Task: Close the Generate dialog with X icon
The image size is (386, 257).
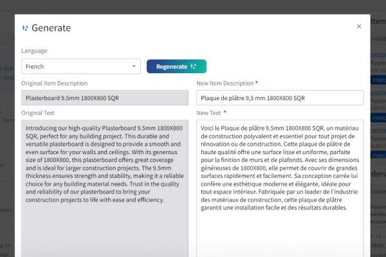Action: (x=359, y=26)
